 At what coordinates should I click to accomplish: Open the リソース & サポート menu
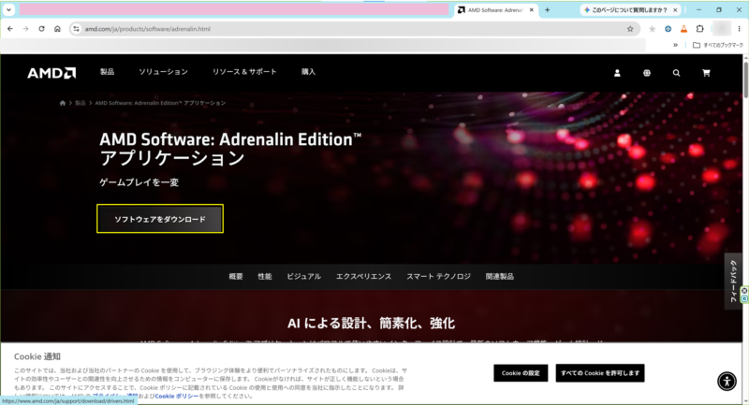coord(244,72)
